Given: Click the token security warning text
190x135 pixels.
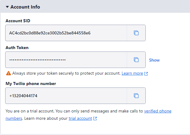Looking at the screenshot, I should pos(66,73).
